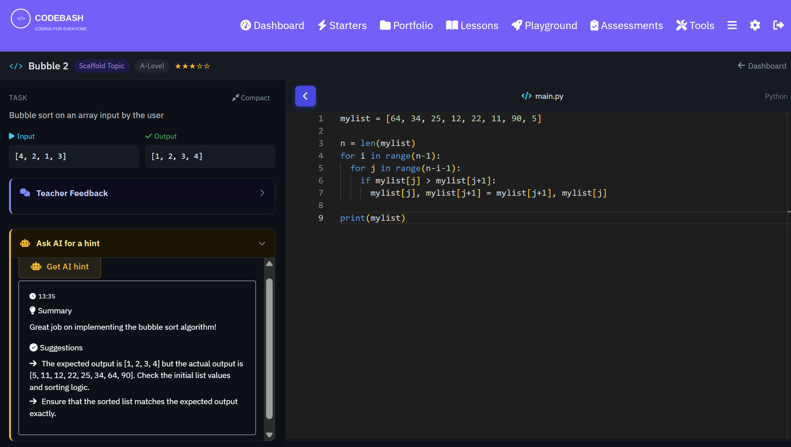The width and height of the screenshot is (791, 447).
Task: Click line 3 n = len(mylist)
Action: [x=378, y=143]
